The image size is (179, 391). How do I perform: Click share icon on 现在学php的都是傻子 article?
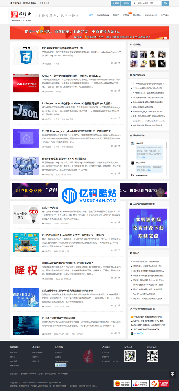coord(120,174)
